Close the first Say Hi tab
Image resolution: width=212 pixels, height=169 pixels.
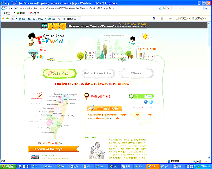(45, 18)
